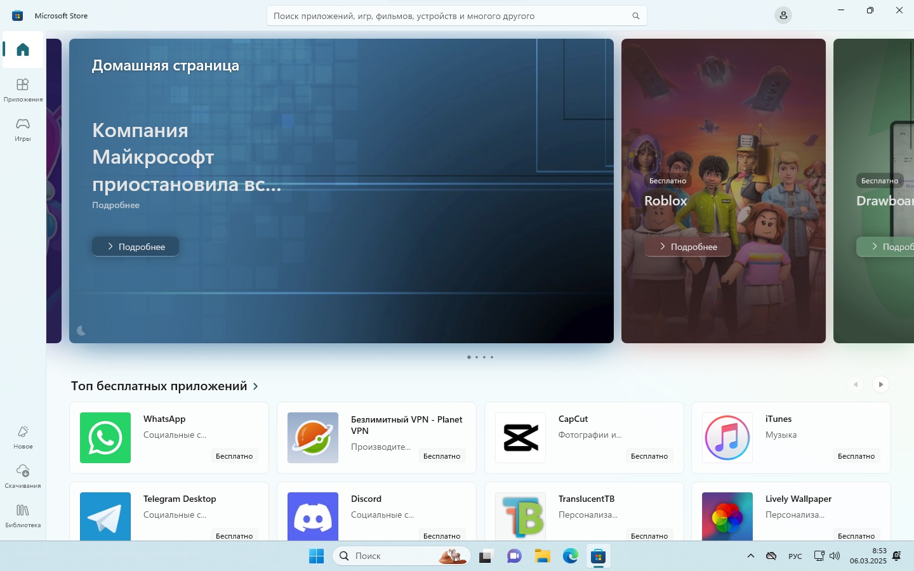
Task: Follow the small Подробнее link under headline
Action: click(116, 205)
